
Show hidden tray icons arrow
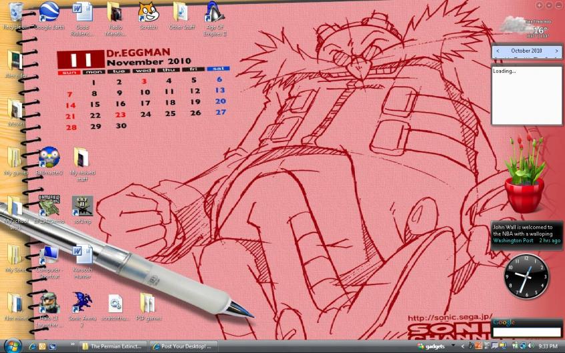pos(463,346)
